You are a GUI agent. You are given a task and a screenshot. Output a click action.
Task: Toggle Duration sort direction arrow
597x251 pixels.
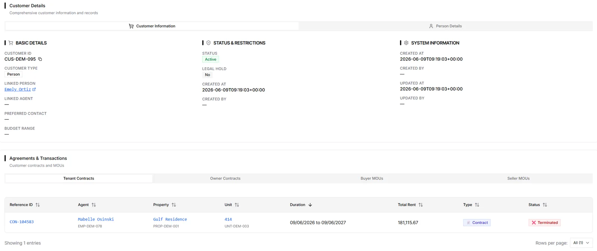click(x=310, y=205)
